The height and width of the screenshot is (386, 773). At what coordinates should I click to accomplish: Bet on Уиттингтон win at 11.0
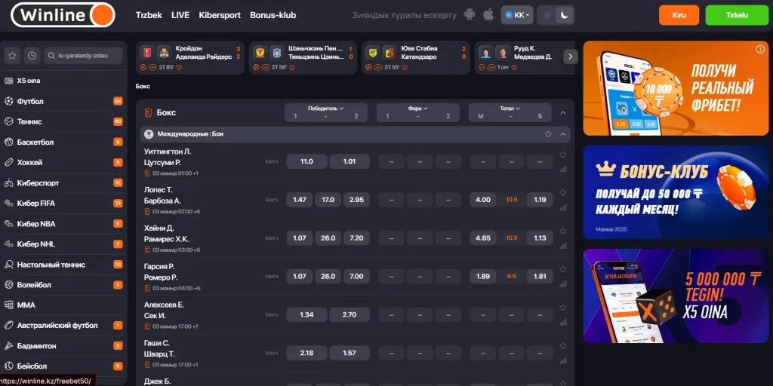coord(306,161)
